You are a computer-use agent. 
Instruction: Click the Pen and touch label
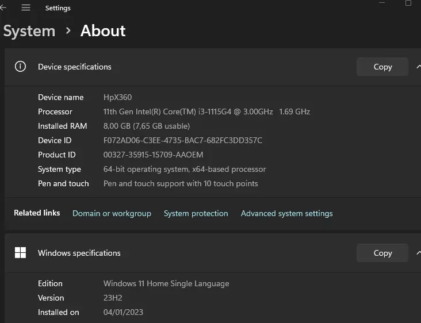63,183
